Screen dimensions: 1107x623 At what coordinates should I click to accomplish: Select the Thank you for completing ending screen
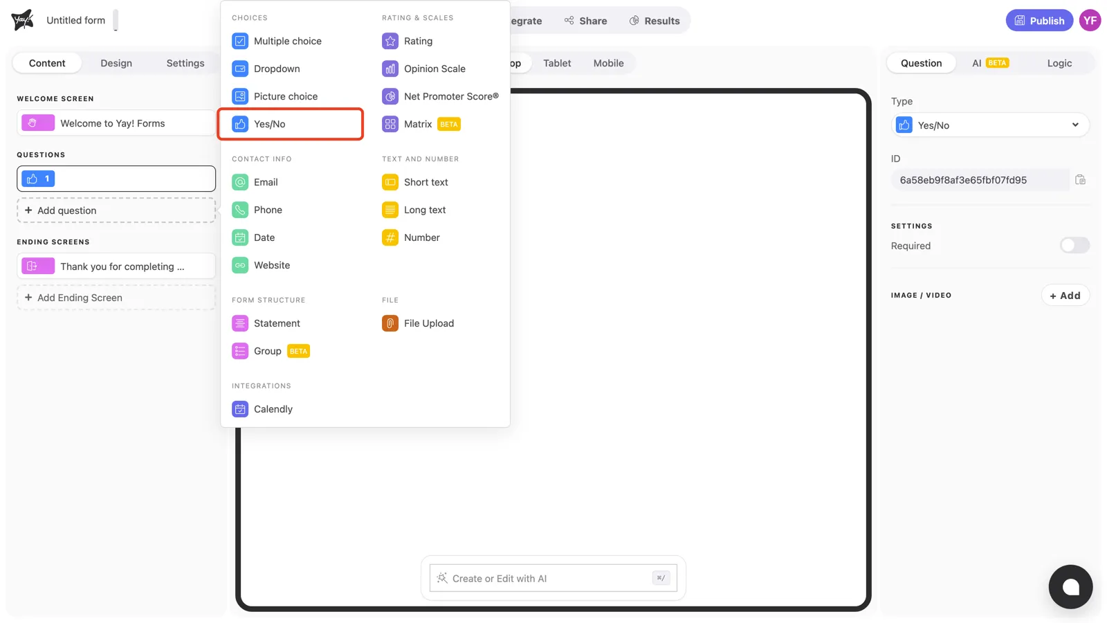pyautogui.click(x=116, y=267)
